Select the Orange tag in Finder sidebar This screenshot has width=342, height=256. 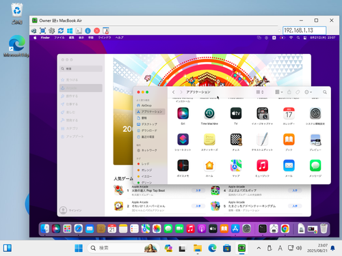pyautogui.click(x=150, y=170)
